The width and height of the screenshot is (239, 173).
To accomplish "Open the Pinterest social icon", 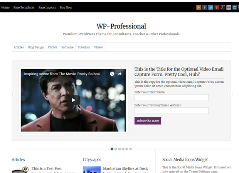I will click(x=217, y=7).
